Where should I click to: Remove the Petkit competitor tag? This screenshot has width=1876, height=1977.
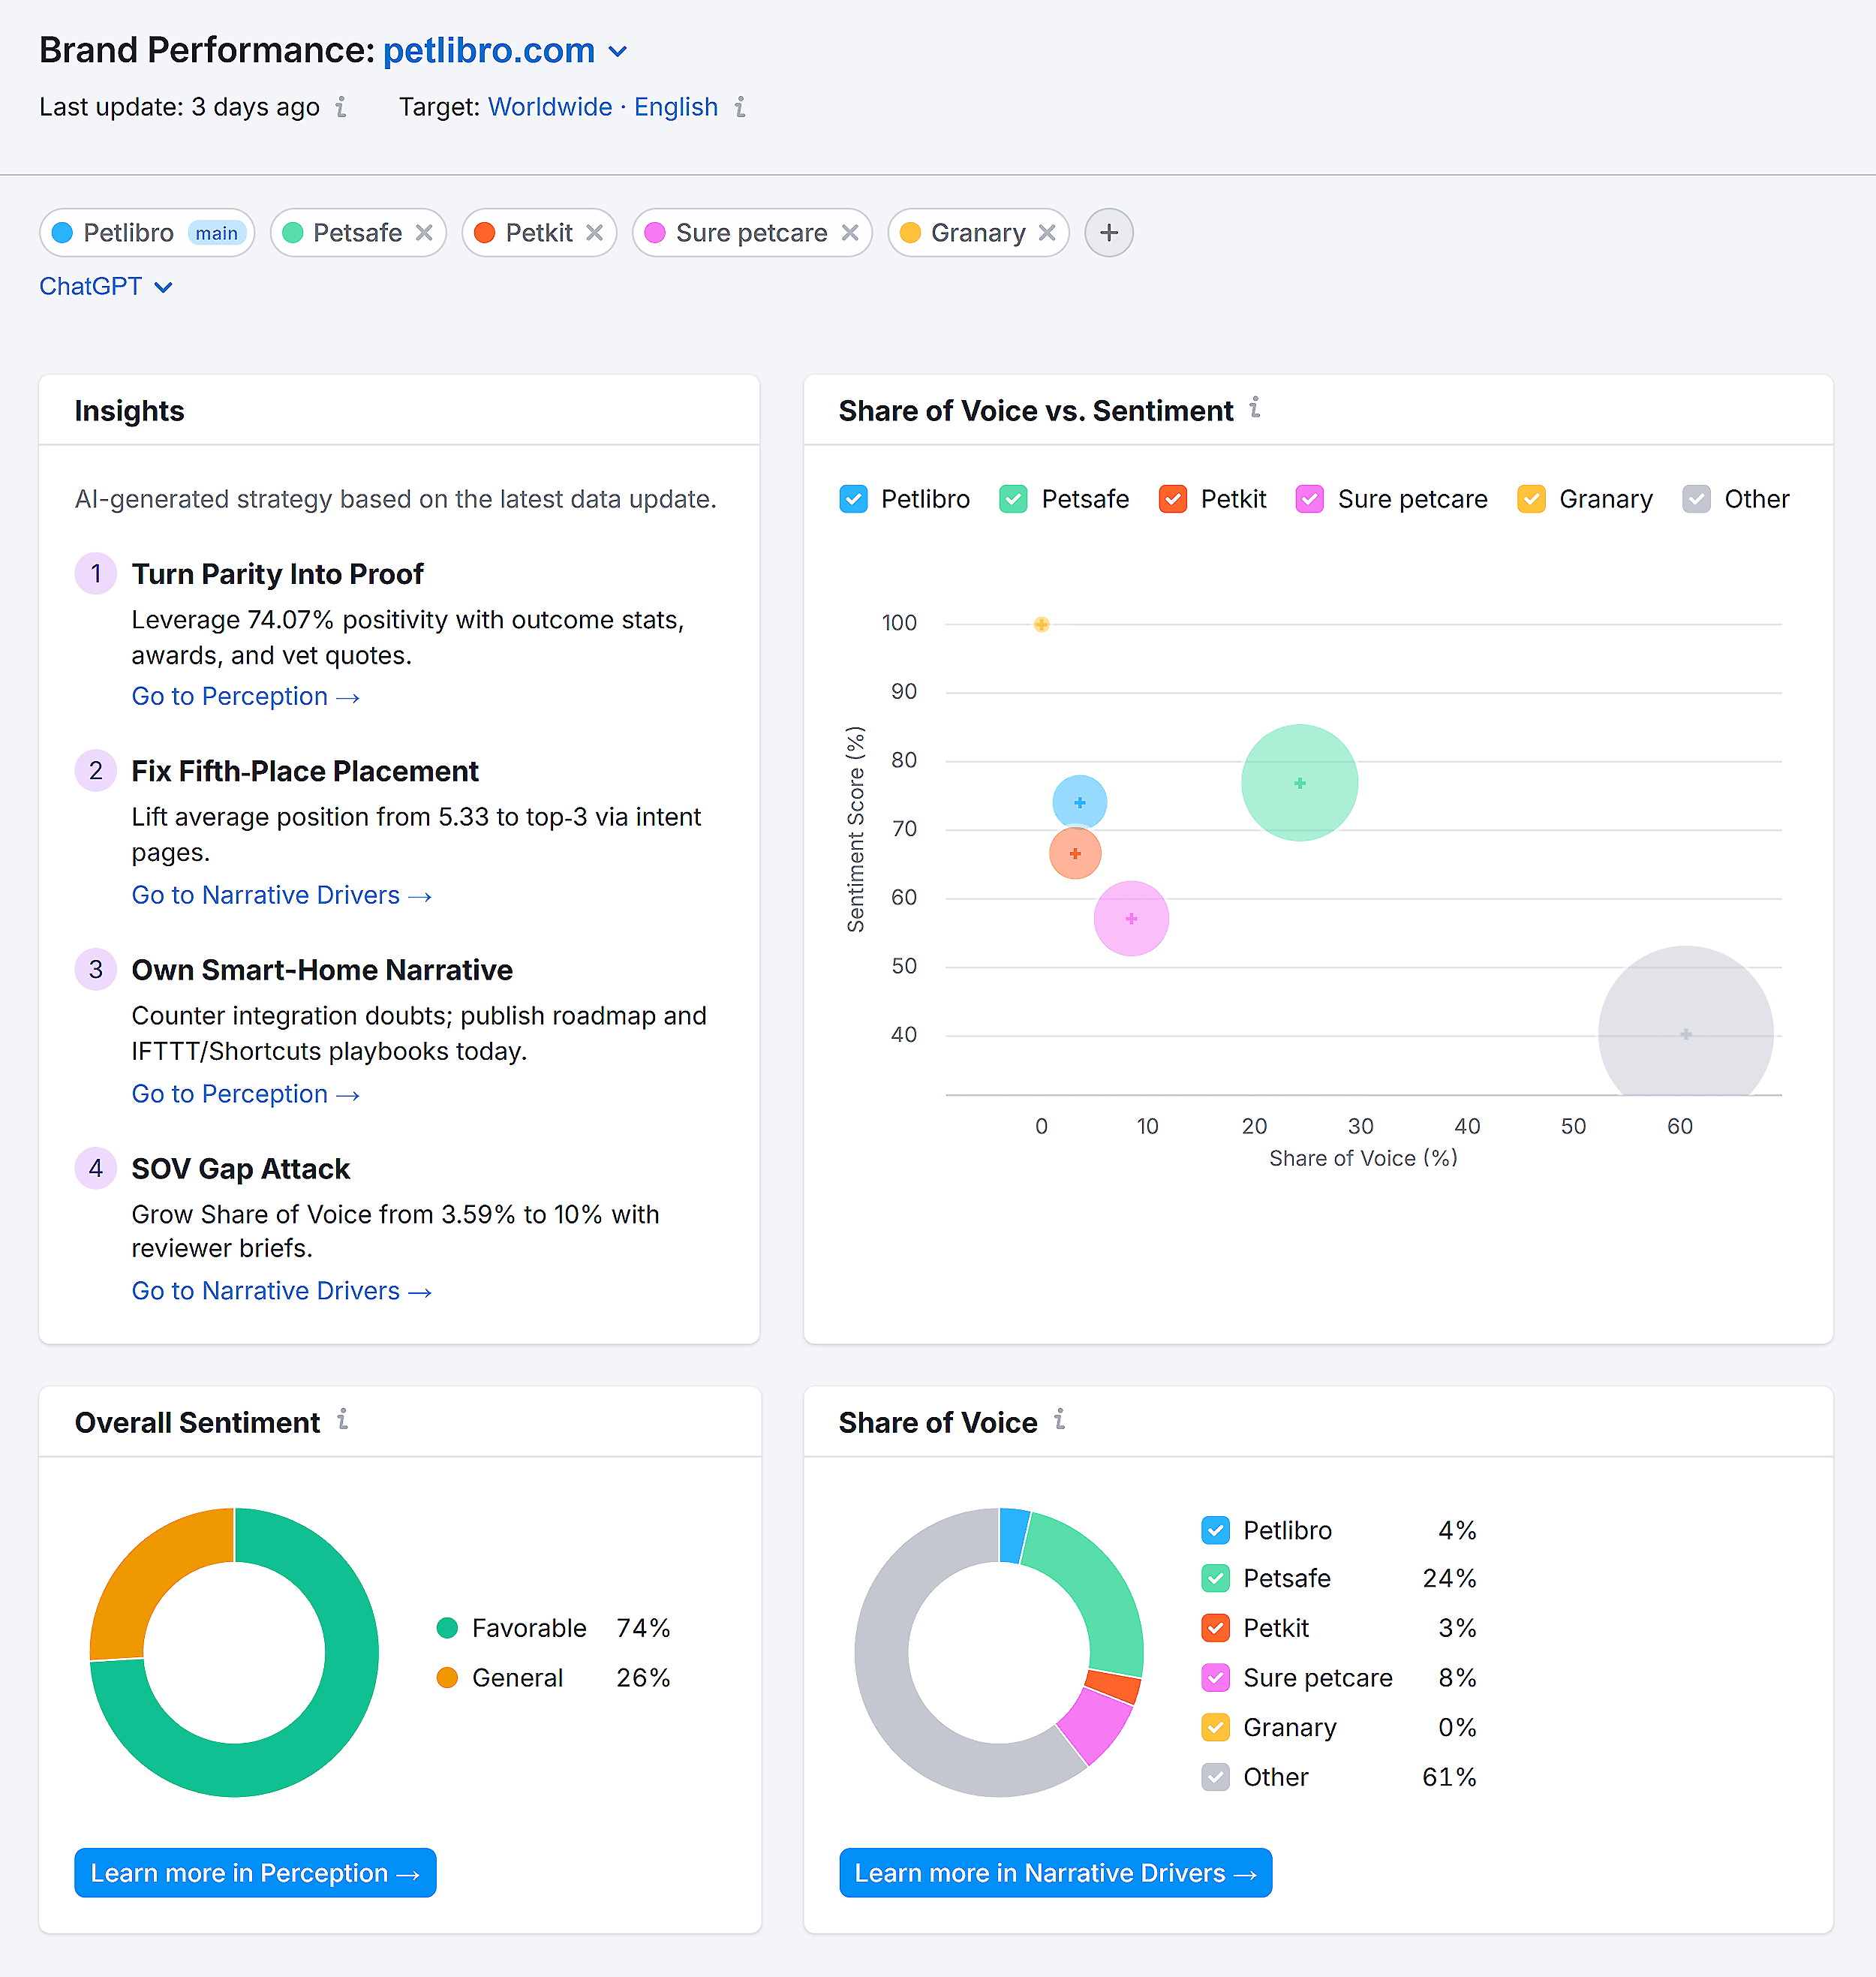594,232
